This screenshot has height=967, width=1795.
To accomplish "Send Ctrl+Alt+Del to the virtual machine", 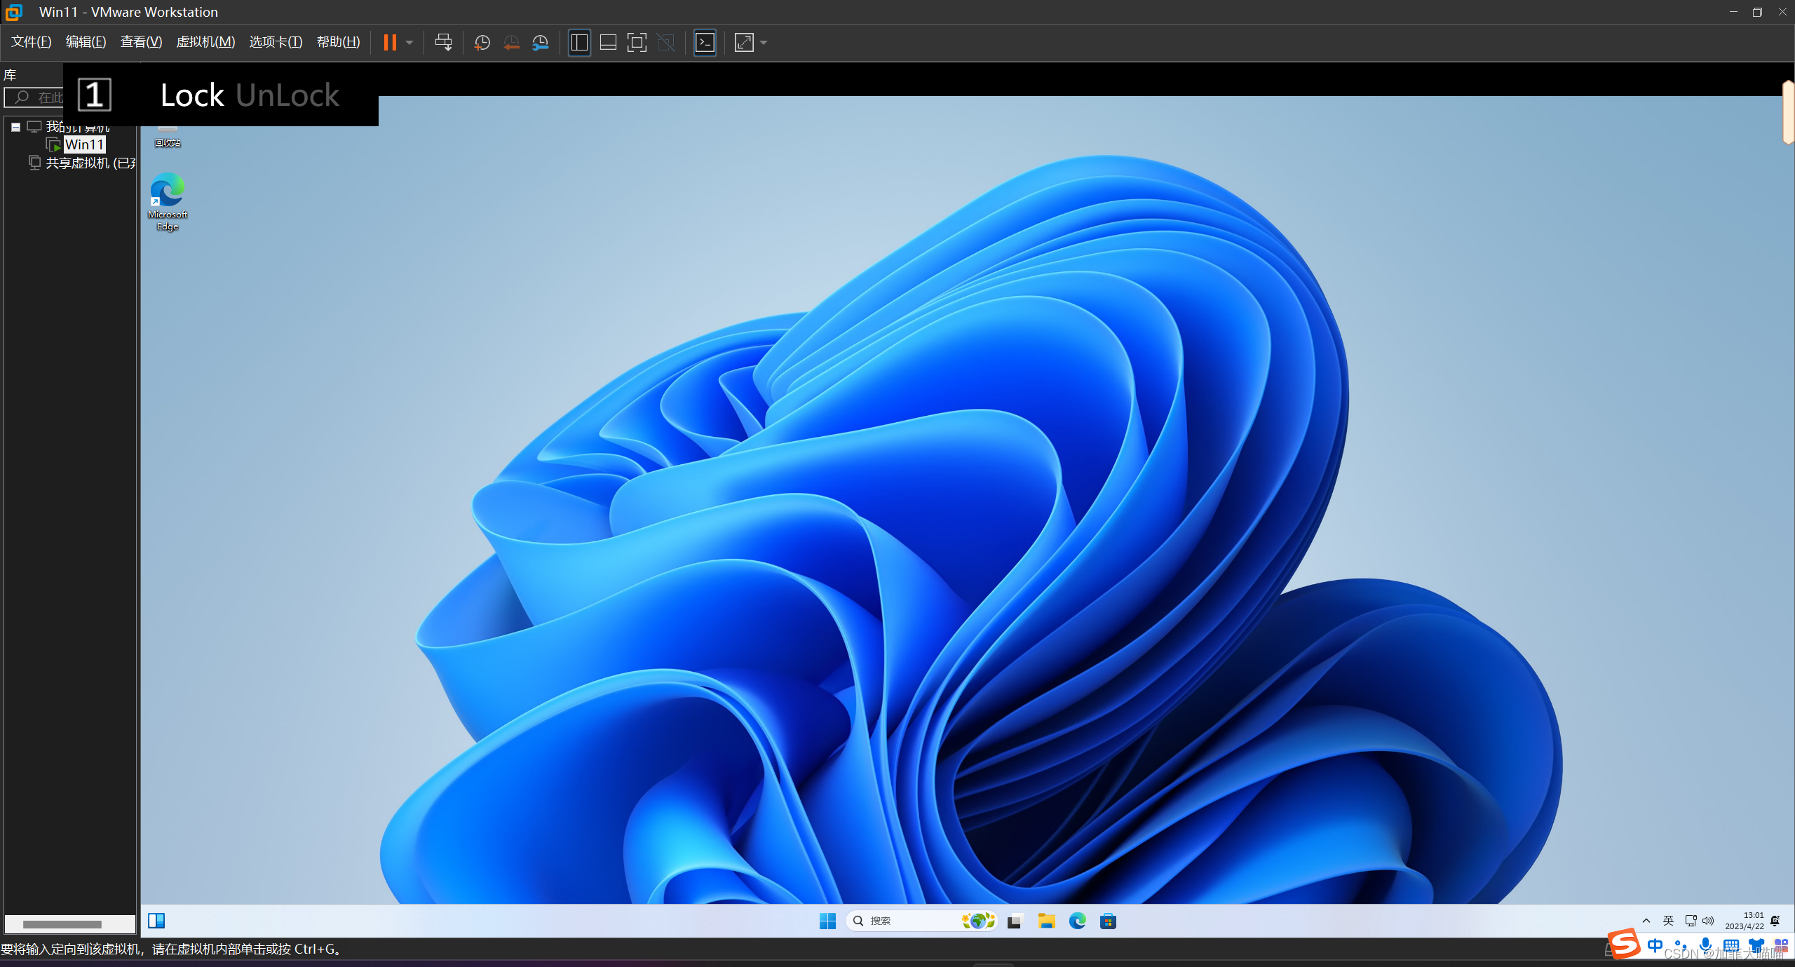I will point(443,43).
